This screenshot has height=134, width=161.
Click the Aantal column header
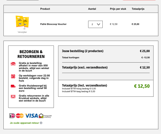92,9
